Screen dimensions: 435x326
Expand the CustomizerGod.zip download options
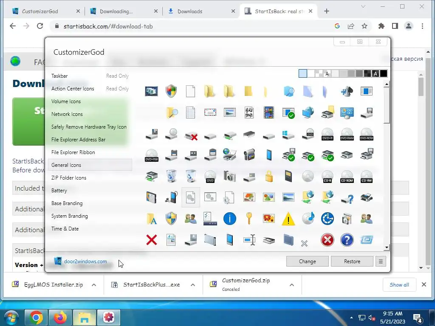click(x=291, y=285)
